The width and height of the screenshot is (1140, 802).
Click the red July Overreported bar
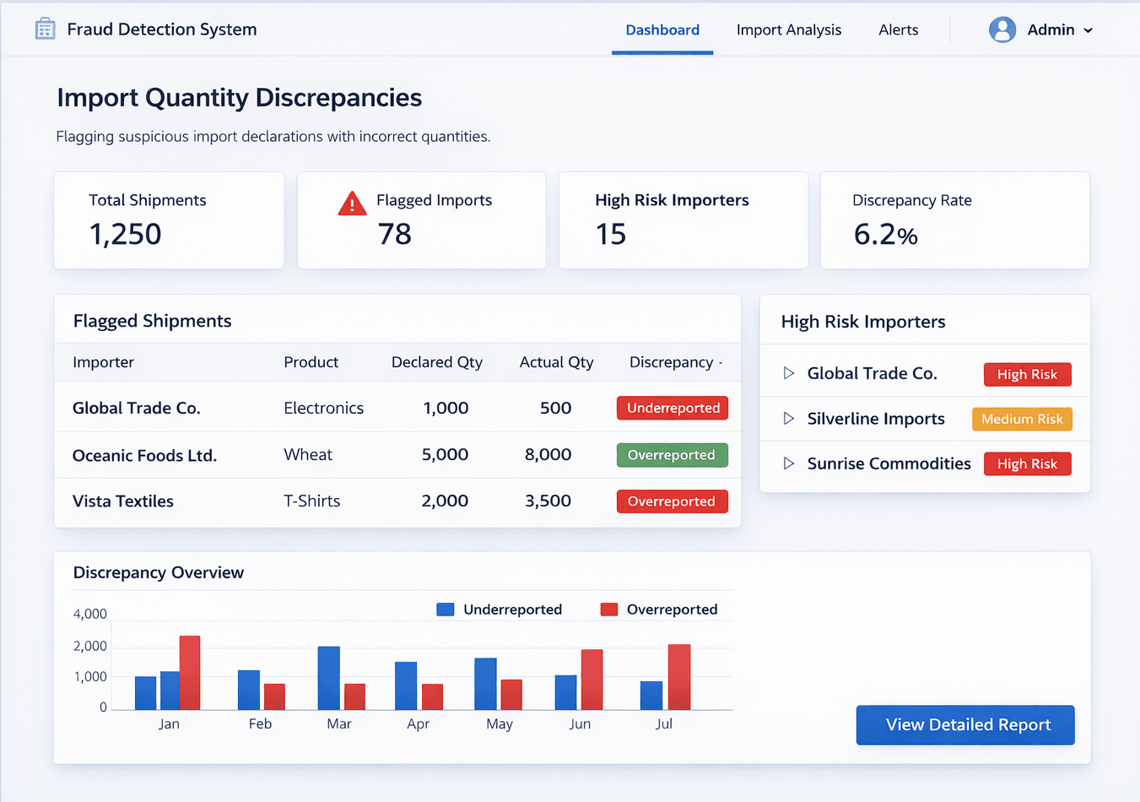pyautogui.click(x=679, y=677)
